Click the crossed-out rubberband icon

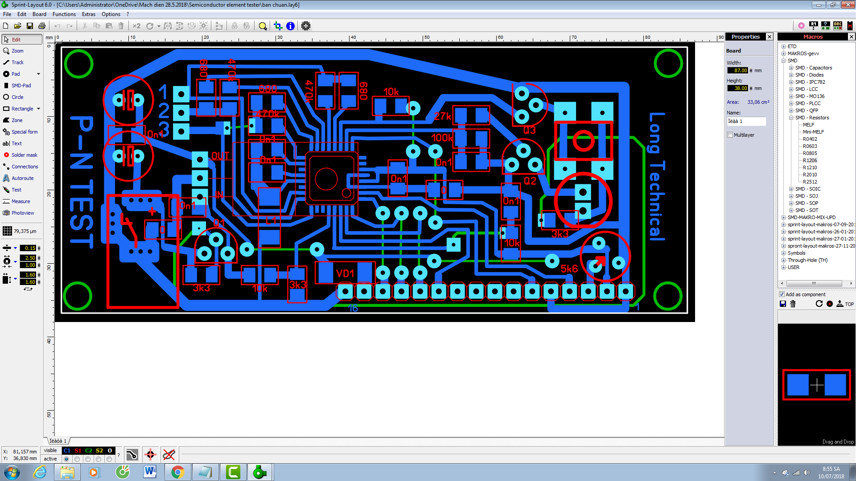(x=169, y=455)
